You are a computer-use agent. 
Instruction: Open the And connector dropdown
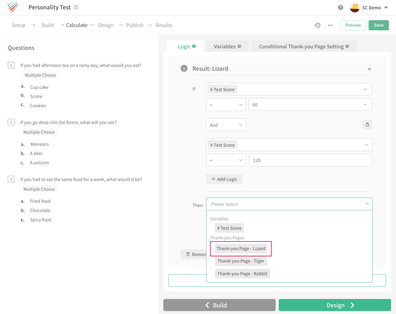click(x=226, y=125)
